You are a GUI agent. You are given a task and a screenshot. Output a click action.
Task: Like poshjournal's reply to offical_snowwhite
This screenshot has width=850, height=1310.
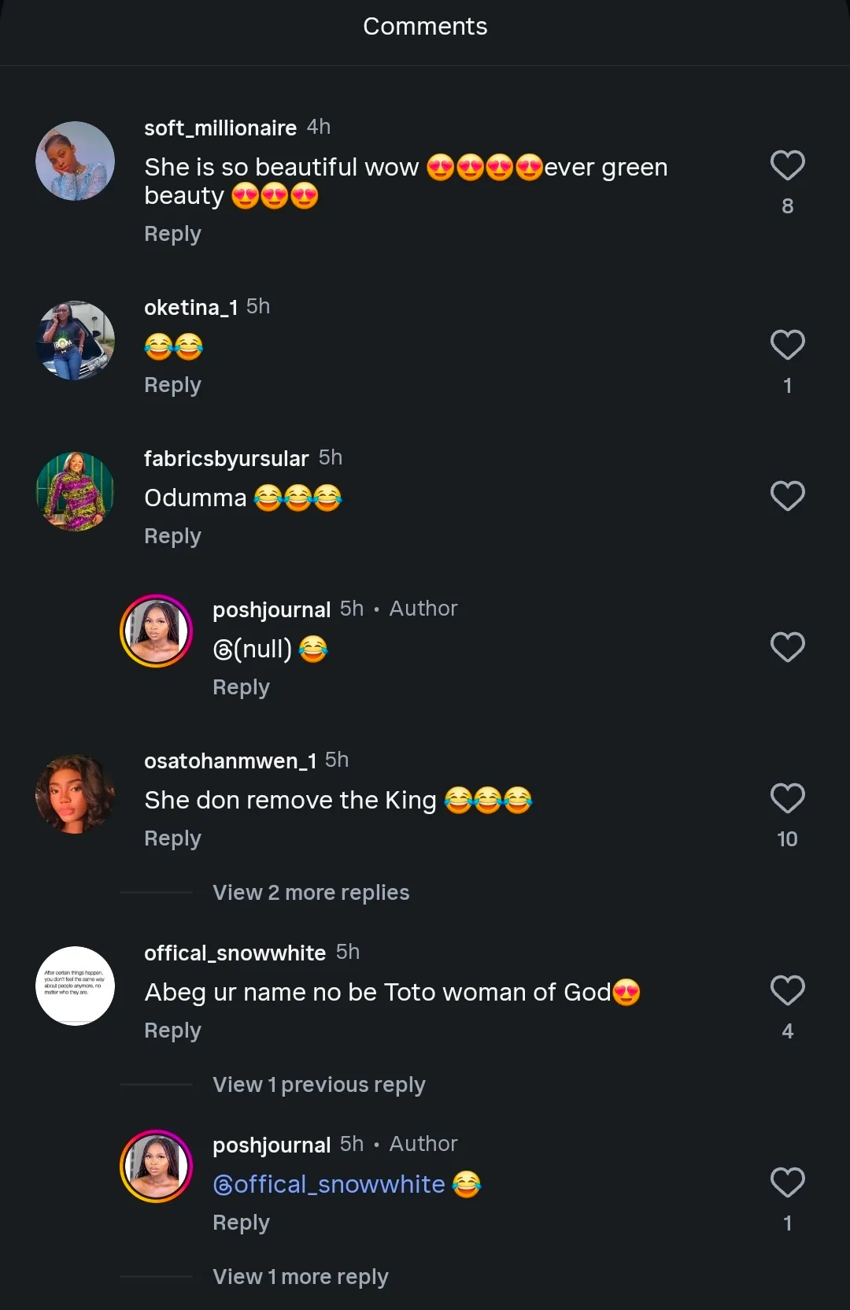click(787, 1182)
